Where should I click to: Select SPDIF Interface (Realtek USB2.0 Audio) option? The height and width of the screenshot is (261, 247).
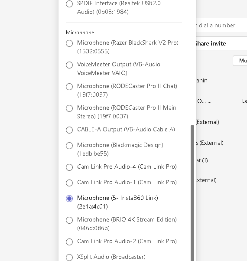[69, 4]
